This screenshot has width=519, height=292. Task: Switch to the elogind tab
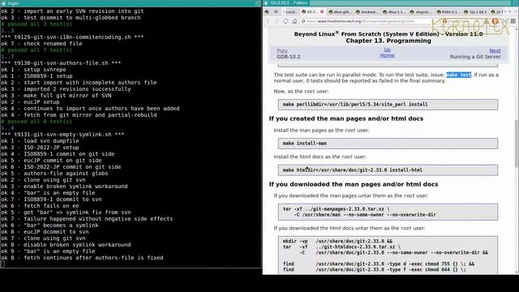422,12
